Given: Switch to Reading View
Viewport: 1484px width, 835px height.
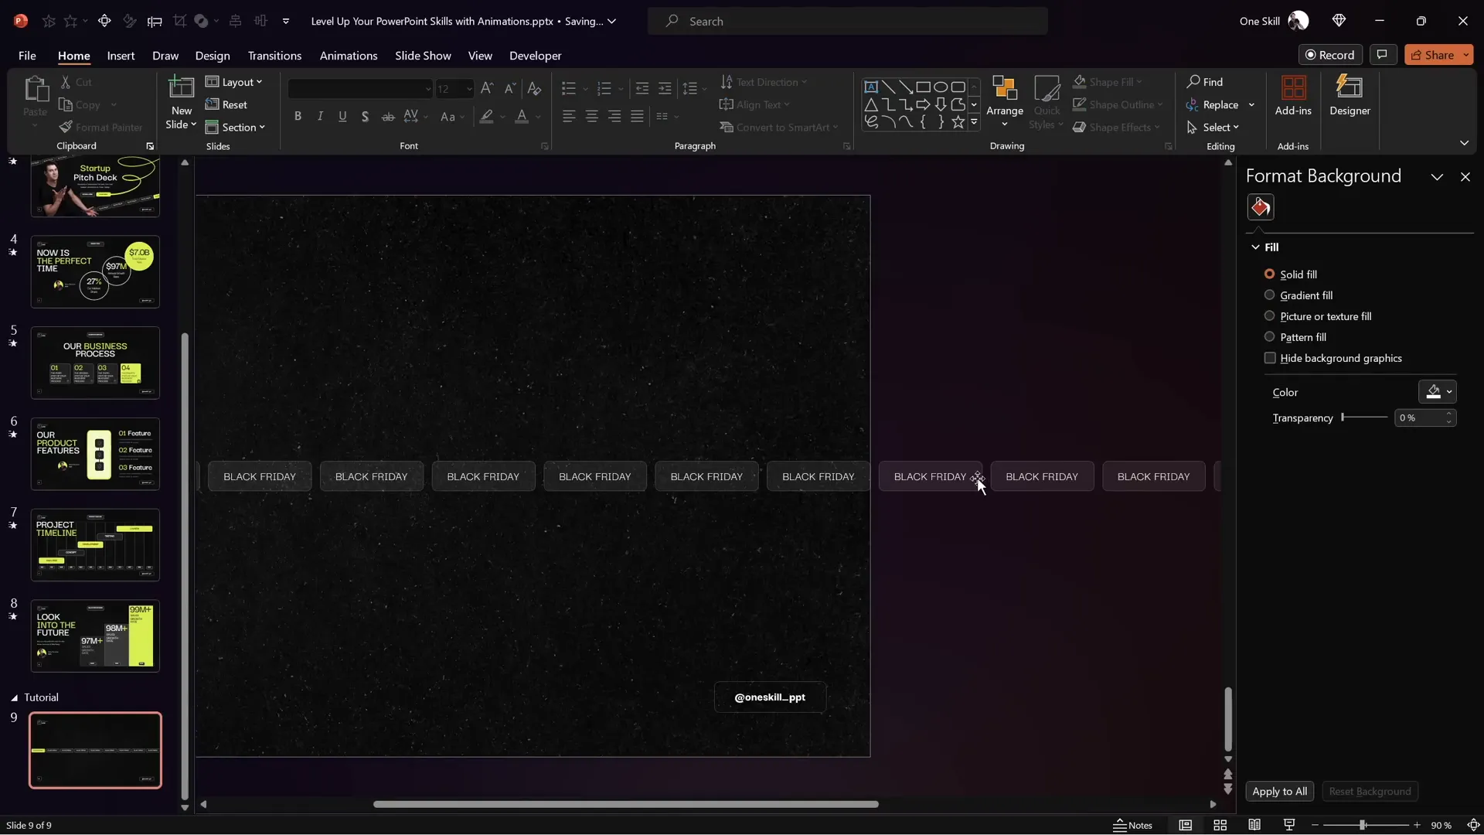Looking at the screenshot, I should point(1254,825).
